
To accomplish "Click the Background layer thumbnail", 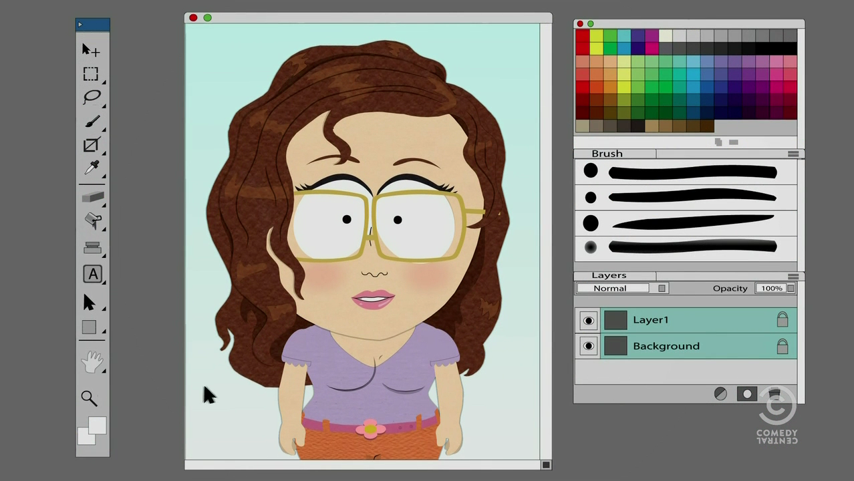I will pos(615,346).
